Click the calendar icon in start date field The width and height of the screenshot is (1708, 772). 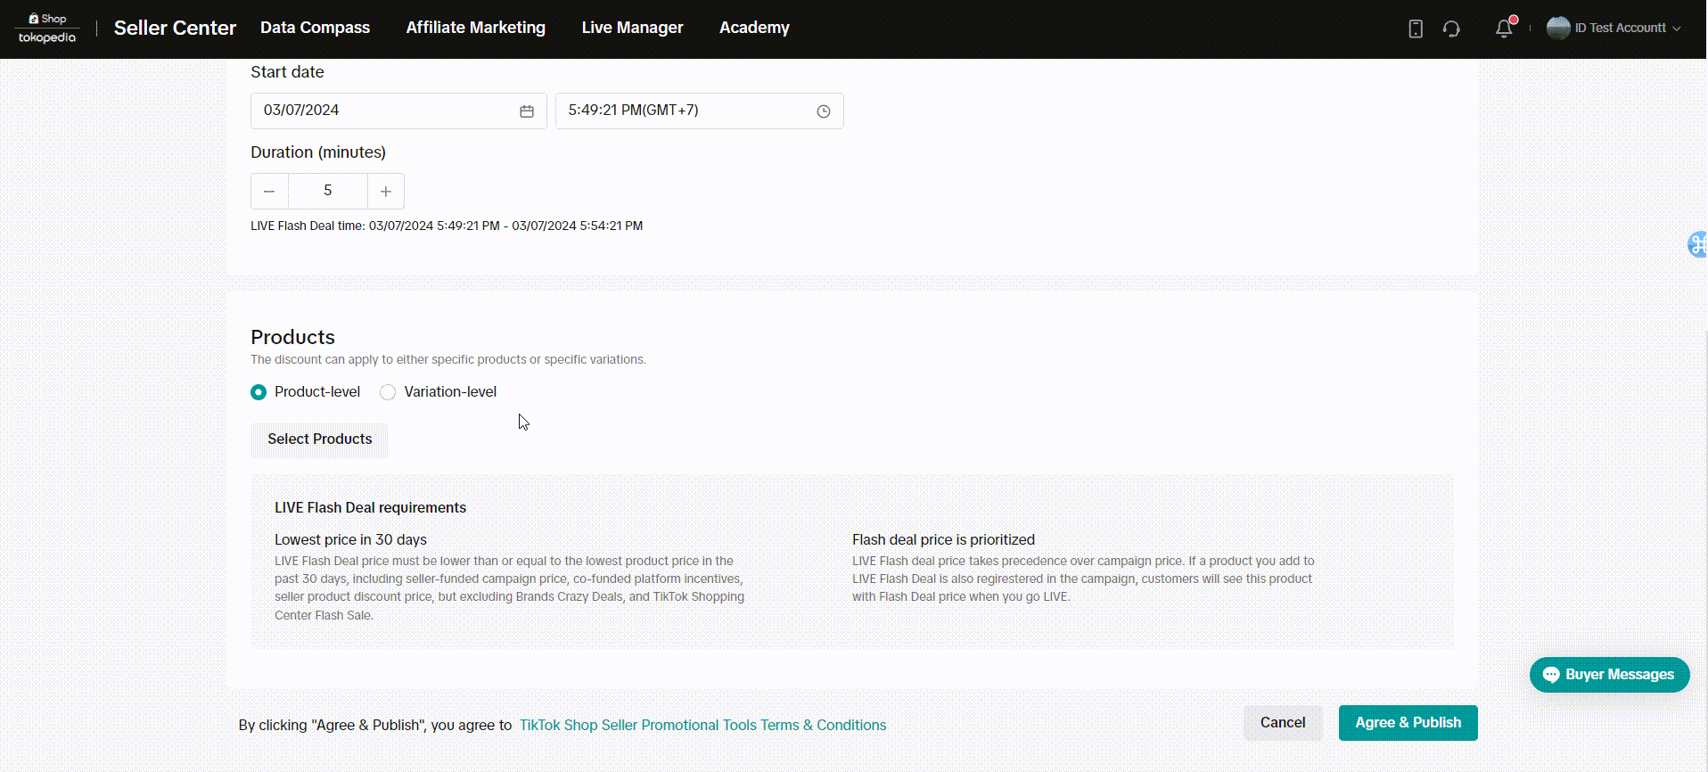coord(527,111)
